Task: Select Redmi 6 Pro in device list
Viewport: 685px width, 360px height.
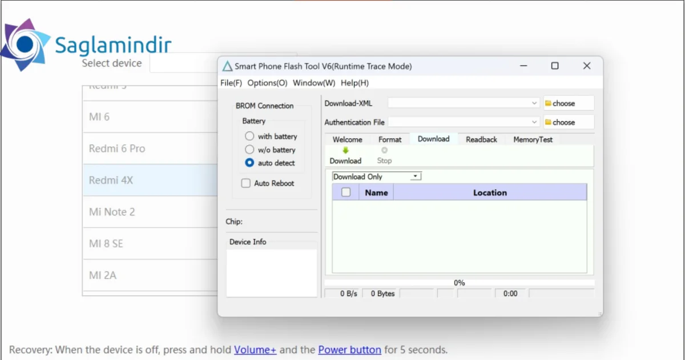Action: click(150, 149)
